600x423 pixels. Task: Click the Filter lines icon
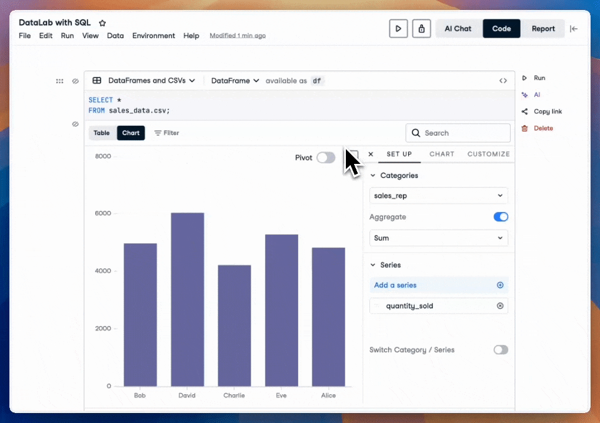point(158,133)
